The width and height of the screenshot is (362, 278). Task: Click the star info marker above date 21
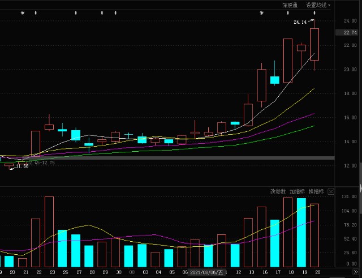pos(23,13)
